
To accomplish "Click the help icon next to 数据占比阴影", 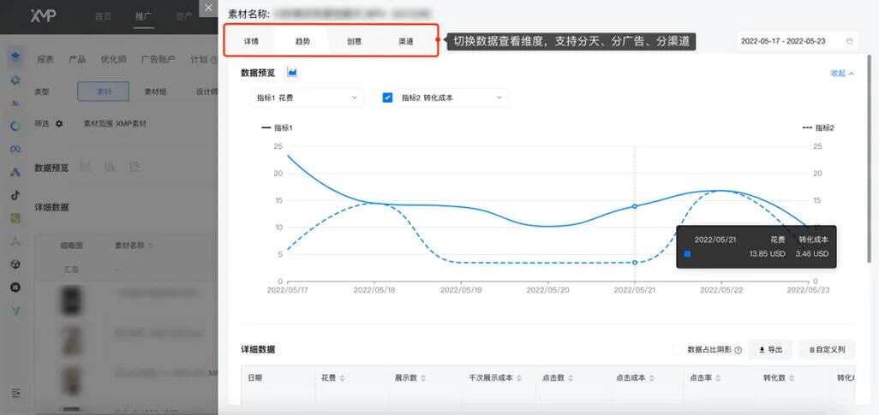I will tap(738, 350).
